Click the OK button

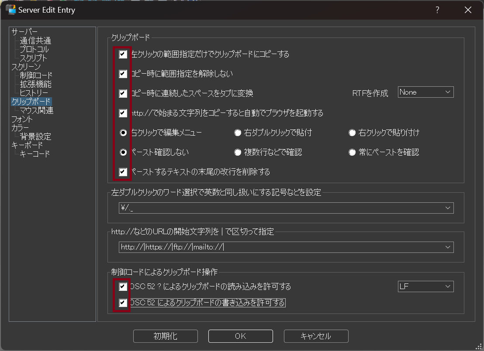240,336
